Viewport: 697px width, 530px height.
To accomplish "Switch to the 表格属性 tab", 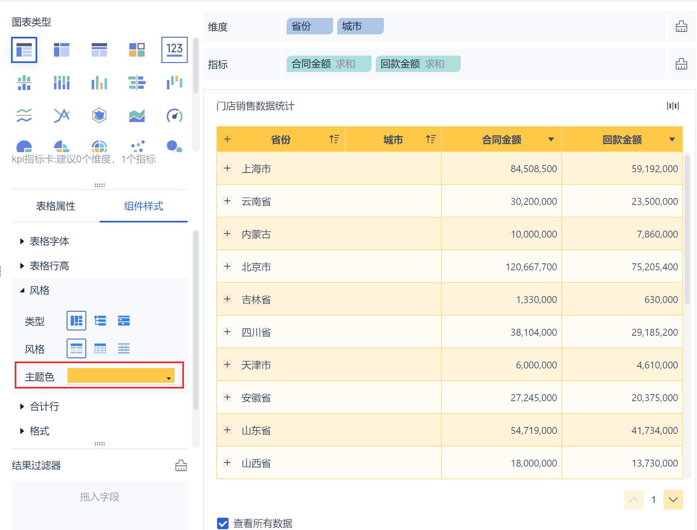I will [x=56, y=206].
